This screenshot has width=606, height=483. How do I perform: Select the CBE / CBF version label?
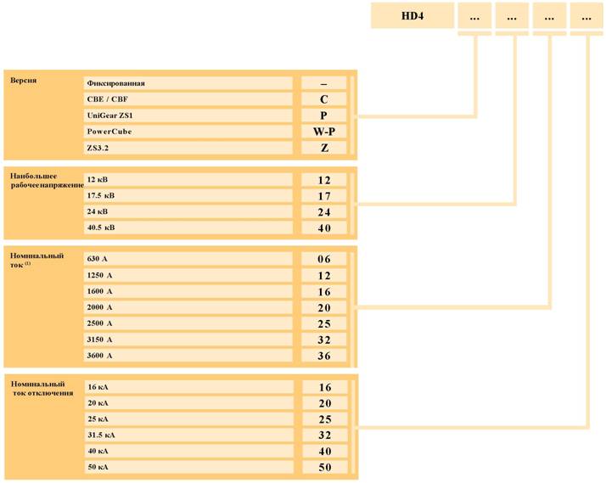point(110,99)
